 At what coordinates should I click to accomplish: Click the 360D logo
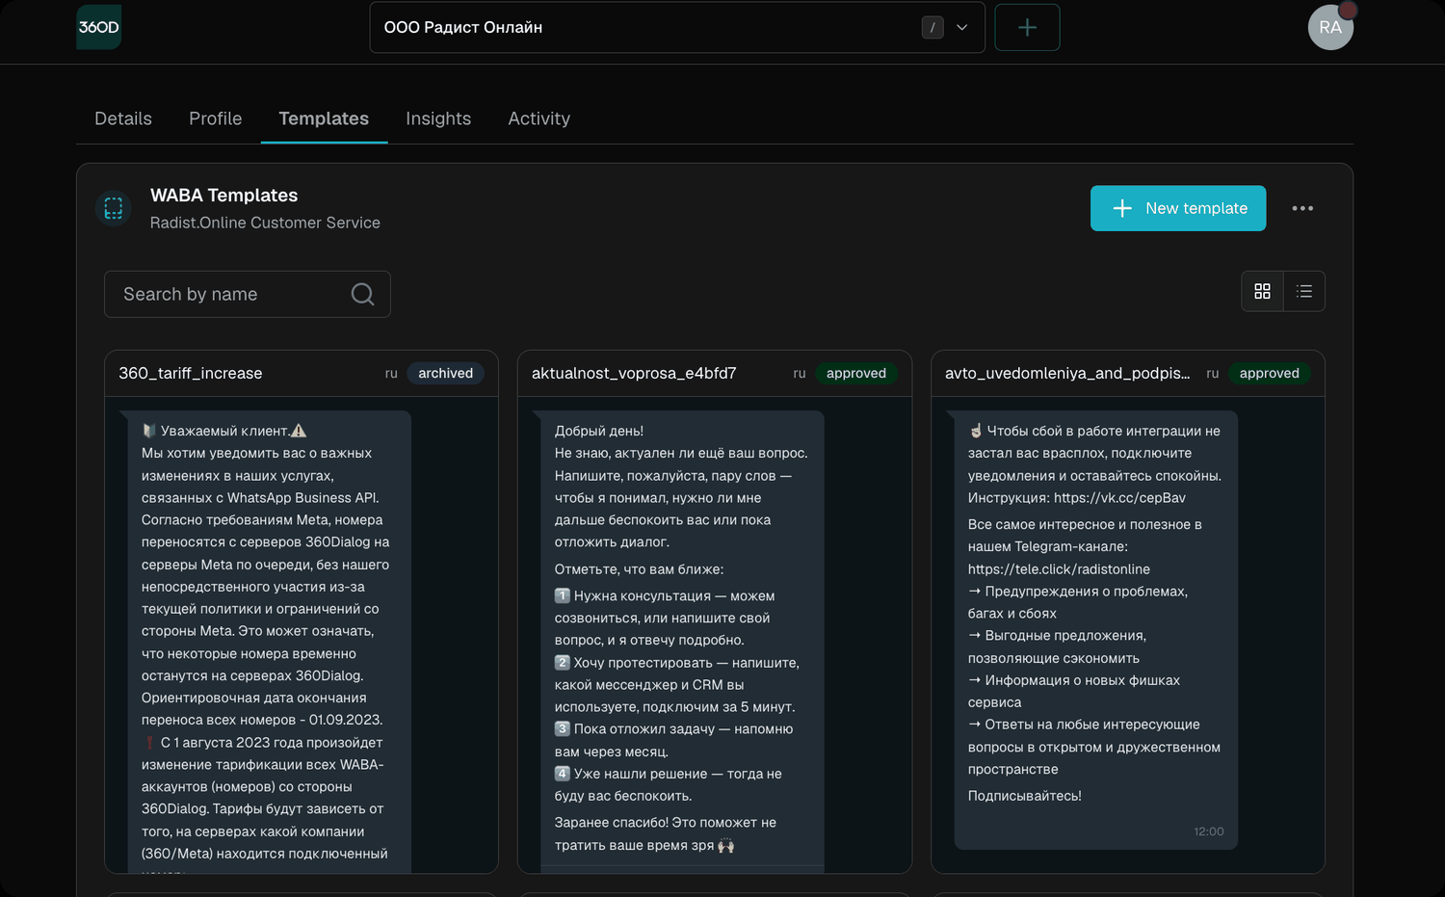(x=99, y=27)
